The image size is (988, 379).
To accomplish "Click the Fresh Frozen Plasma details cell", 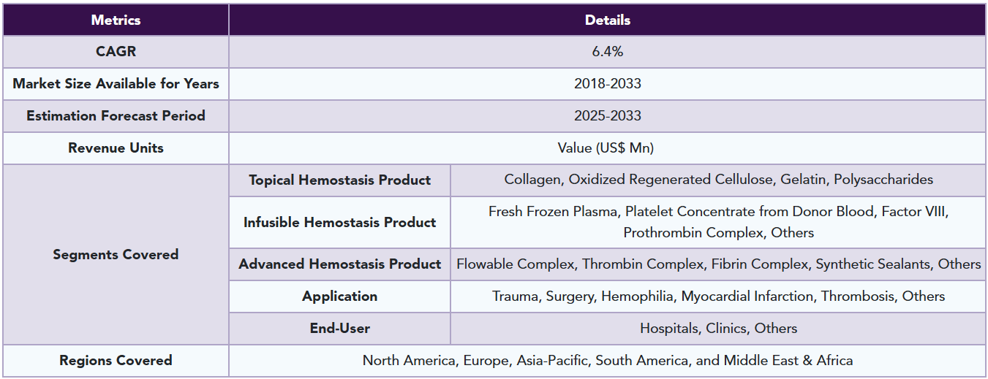I will coord(718,223).
